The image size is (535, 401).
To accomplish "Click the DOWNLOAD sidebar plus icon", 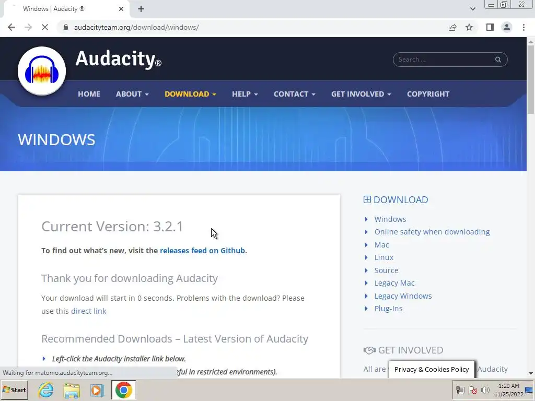I will [x=367, y=199].
